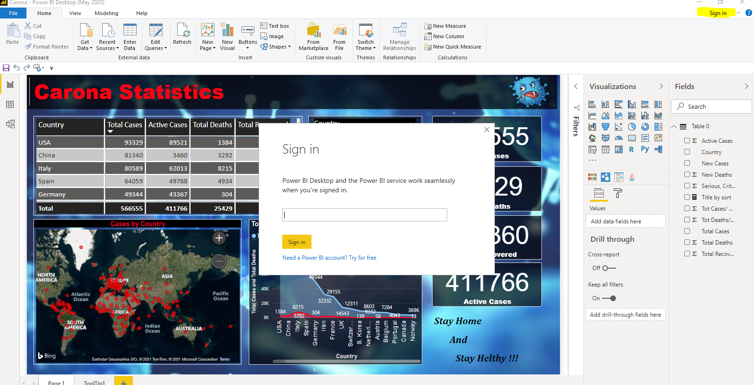Click the Fields Search box
Screen dimensions: 754x385
coord(712,106)
